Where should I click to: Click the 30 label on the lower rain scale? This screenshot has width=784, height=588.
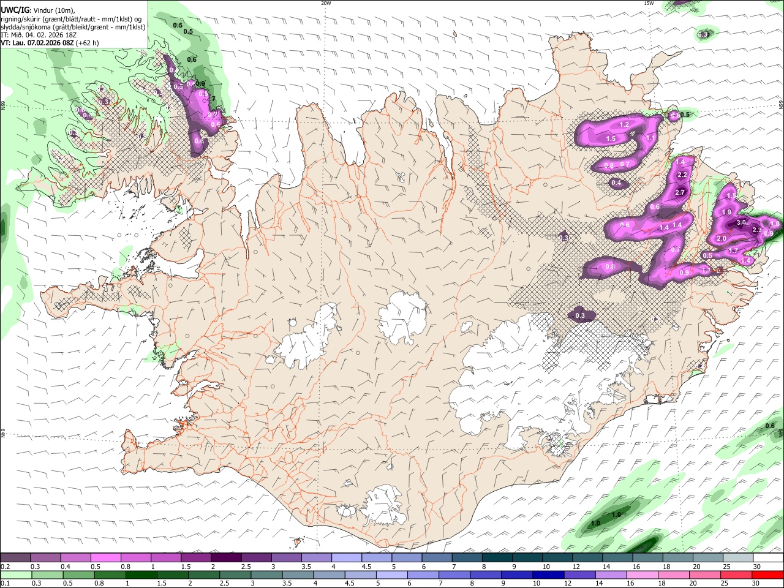pos(757,584)
